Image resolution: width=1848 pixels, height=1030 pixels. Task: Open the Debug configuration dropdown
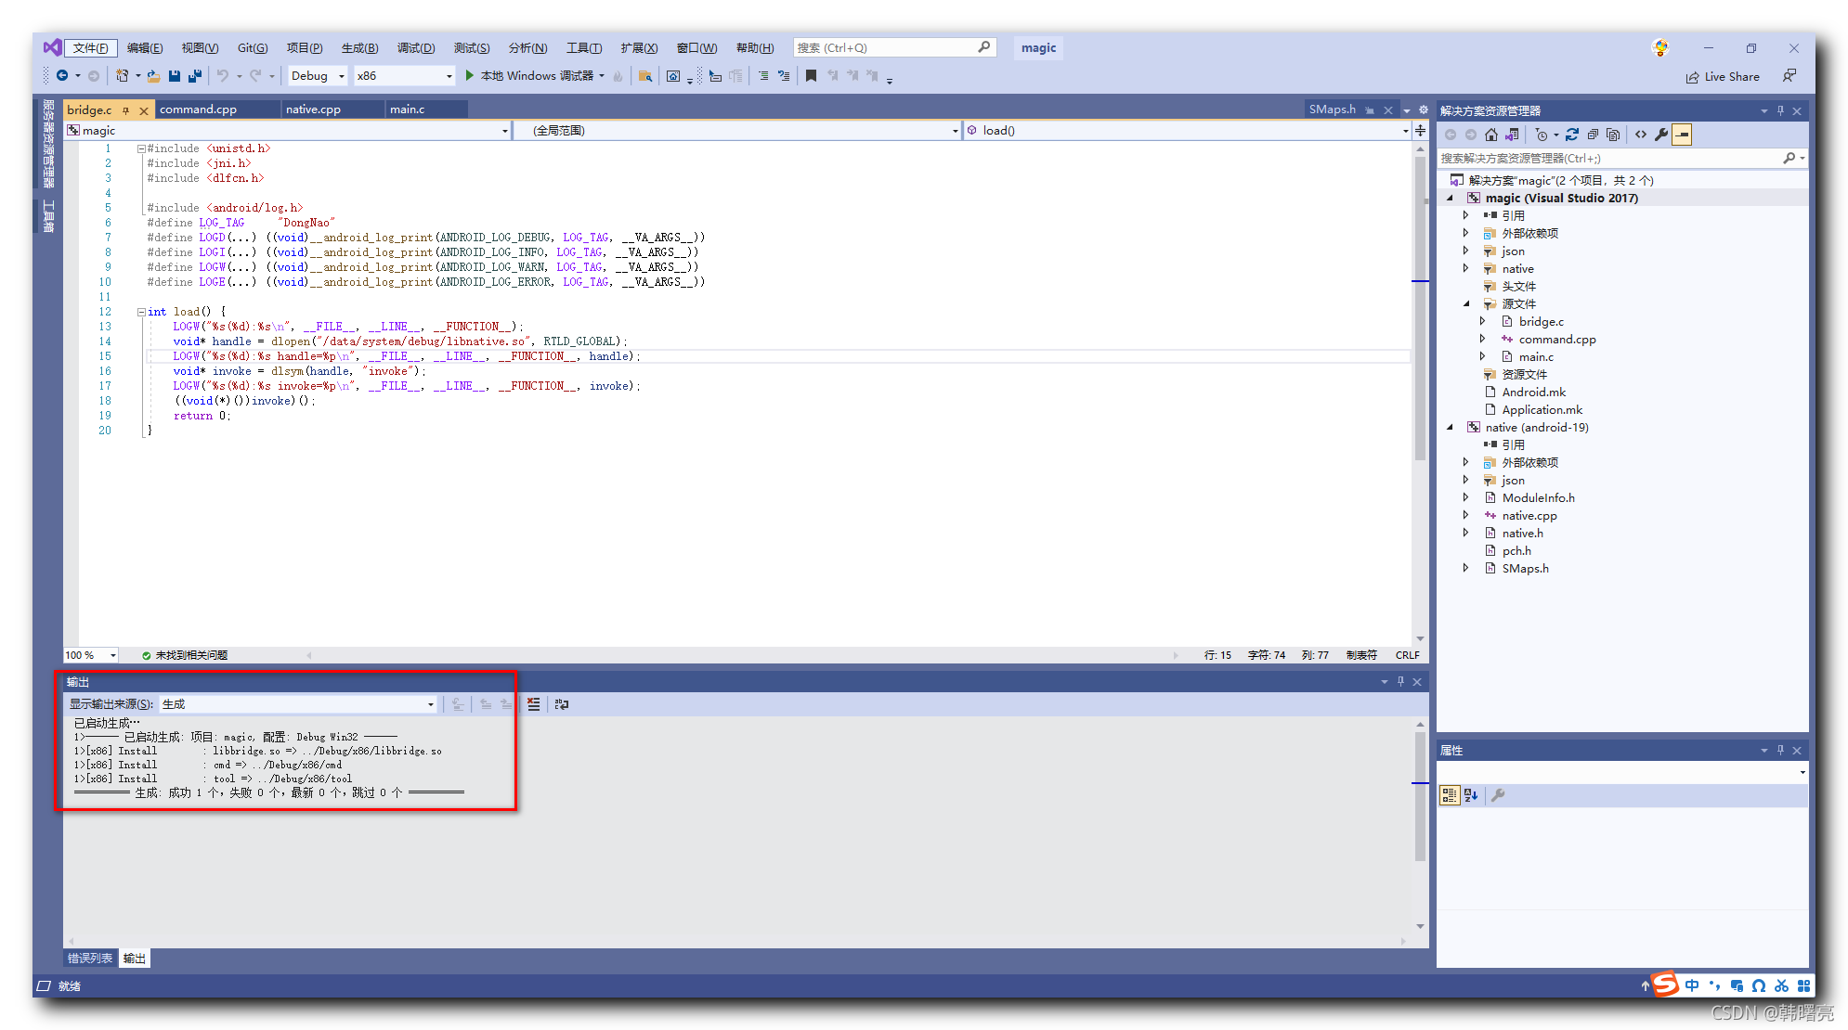318,76
